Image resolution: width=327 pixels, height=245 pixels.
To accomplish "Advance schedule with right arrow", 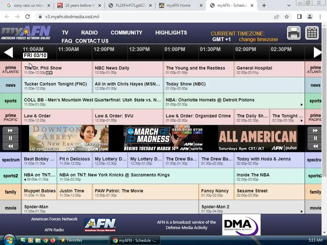I will pyautogui.click(x=318, y=52).
